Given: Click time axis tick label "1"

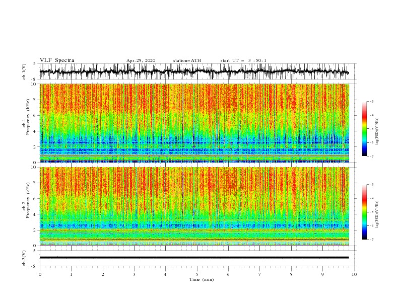Looking at the screenshot, I should coord(71,274).
